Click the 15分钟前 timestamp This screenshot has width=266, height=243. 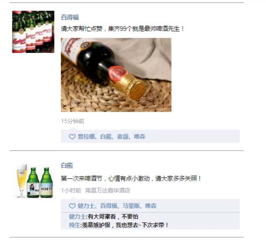(72, 121)
